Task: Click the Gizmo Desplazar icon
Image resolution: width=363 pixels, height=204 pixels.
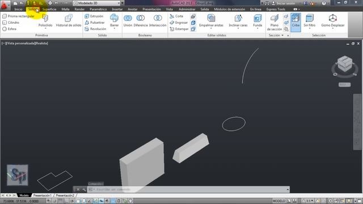Action: tap(333, 18)
